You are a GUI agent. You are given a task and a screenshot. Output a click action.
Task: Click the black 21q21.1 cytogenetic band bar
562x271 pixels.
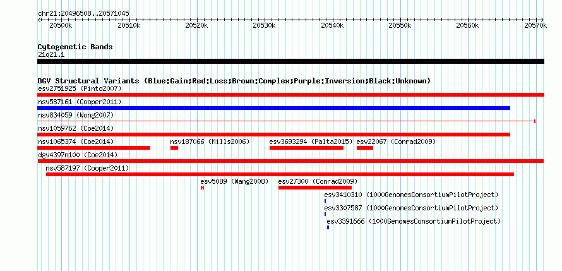(290, 61)
